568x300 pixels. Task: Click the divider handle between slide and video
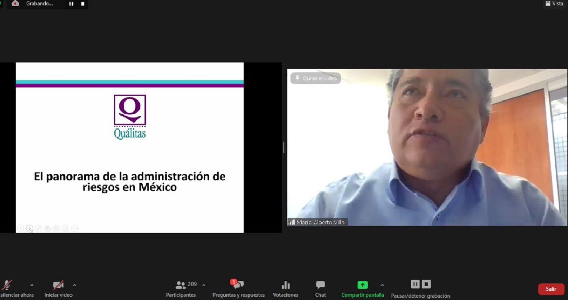tap(284, 147)
